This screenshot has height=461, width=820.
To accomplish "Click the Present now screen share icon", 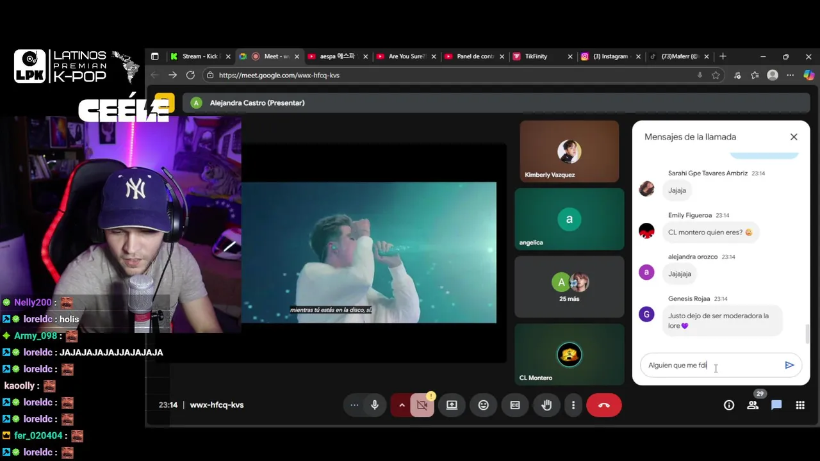I will (452, 405).
